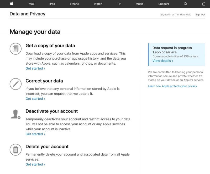Click the shopping bag icon
210x174 pixels.
pos(203,4)
